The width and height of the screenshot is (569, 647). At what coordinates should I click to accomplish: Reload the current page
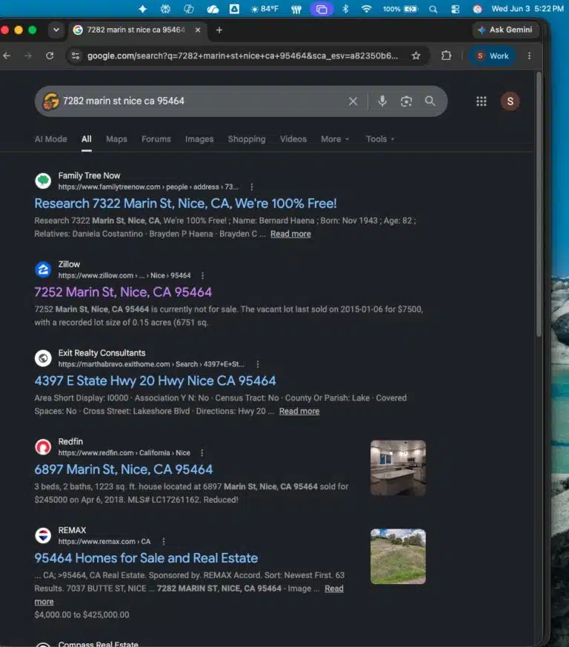(x=50, y=56)
